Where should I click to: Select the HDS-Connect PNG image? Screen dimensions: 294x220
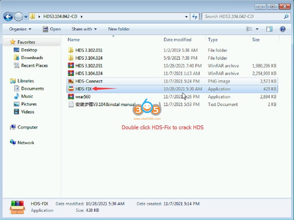[x=172, y=81]
